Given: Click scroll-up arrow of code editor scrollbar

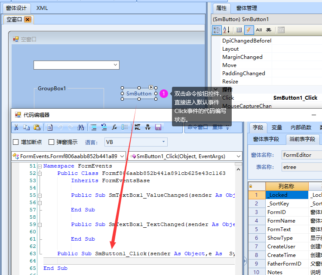Looking at the screenshot, I should [x=239, y=169].
